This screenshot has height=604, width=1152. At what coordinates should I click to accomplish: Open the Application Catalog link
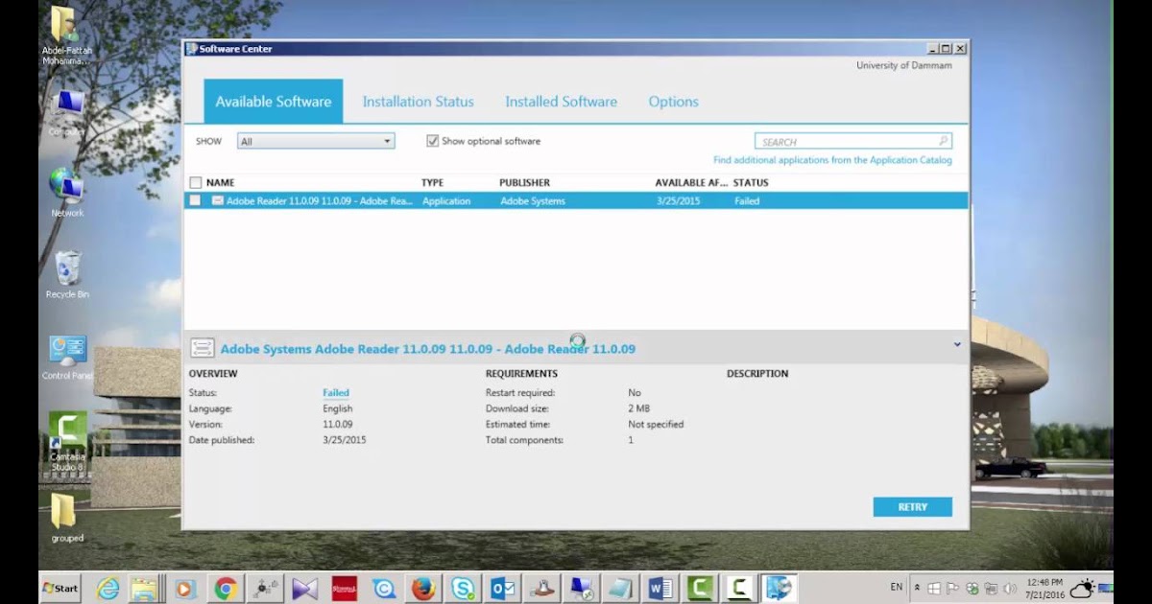tap(832, 160)
